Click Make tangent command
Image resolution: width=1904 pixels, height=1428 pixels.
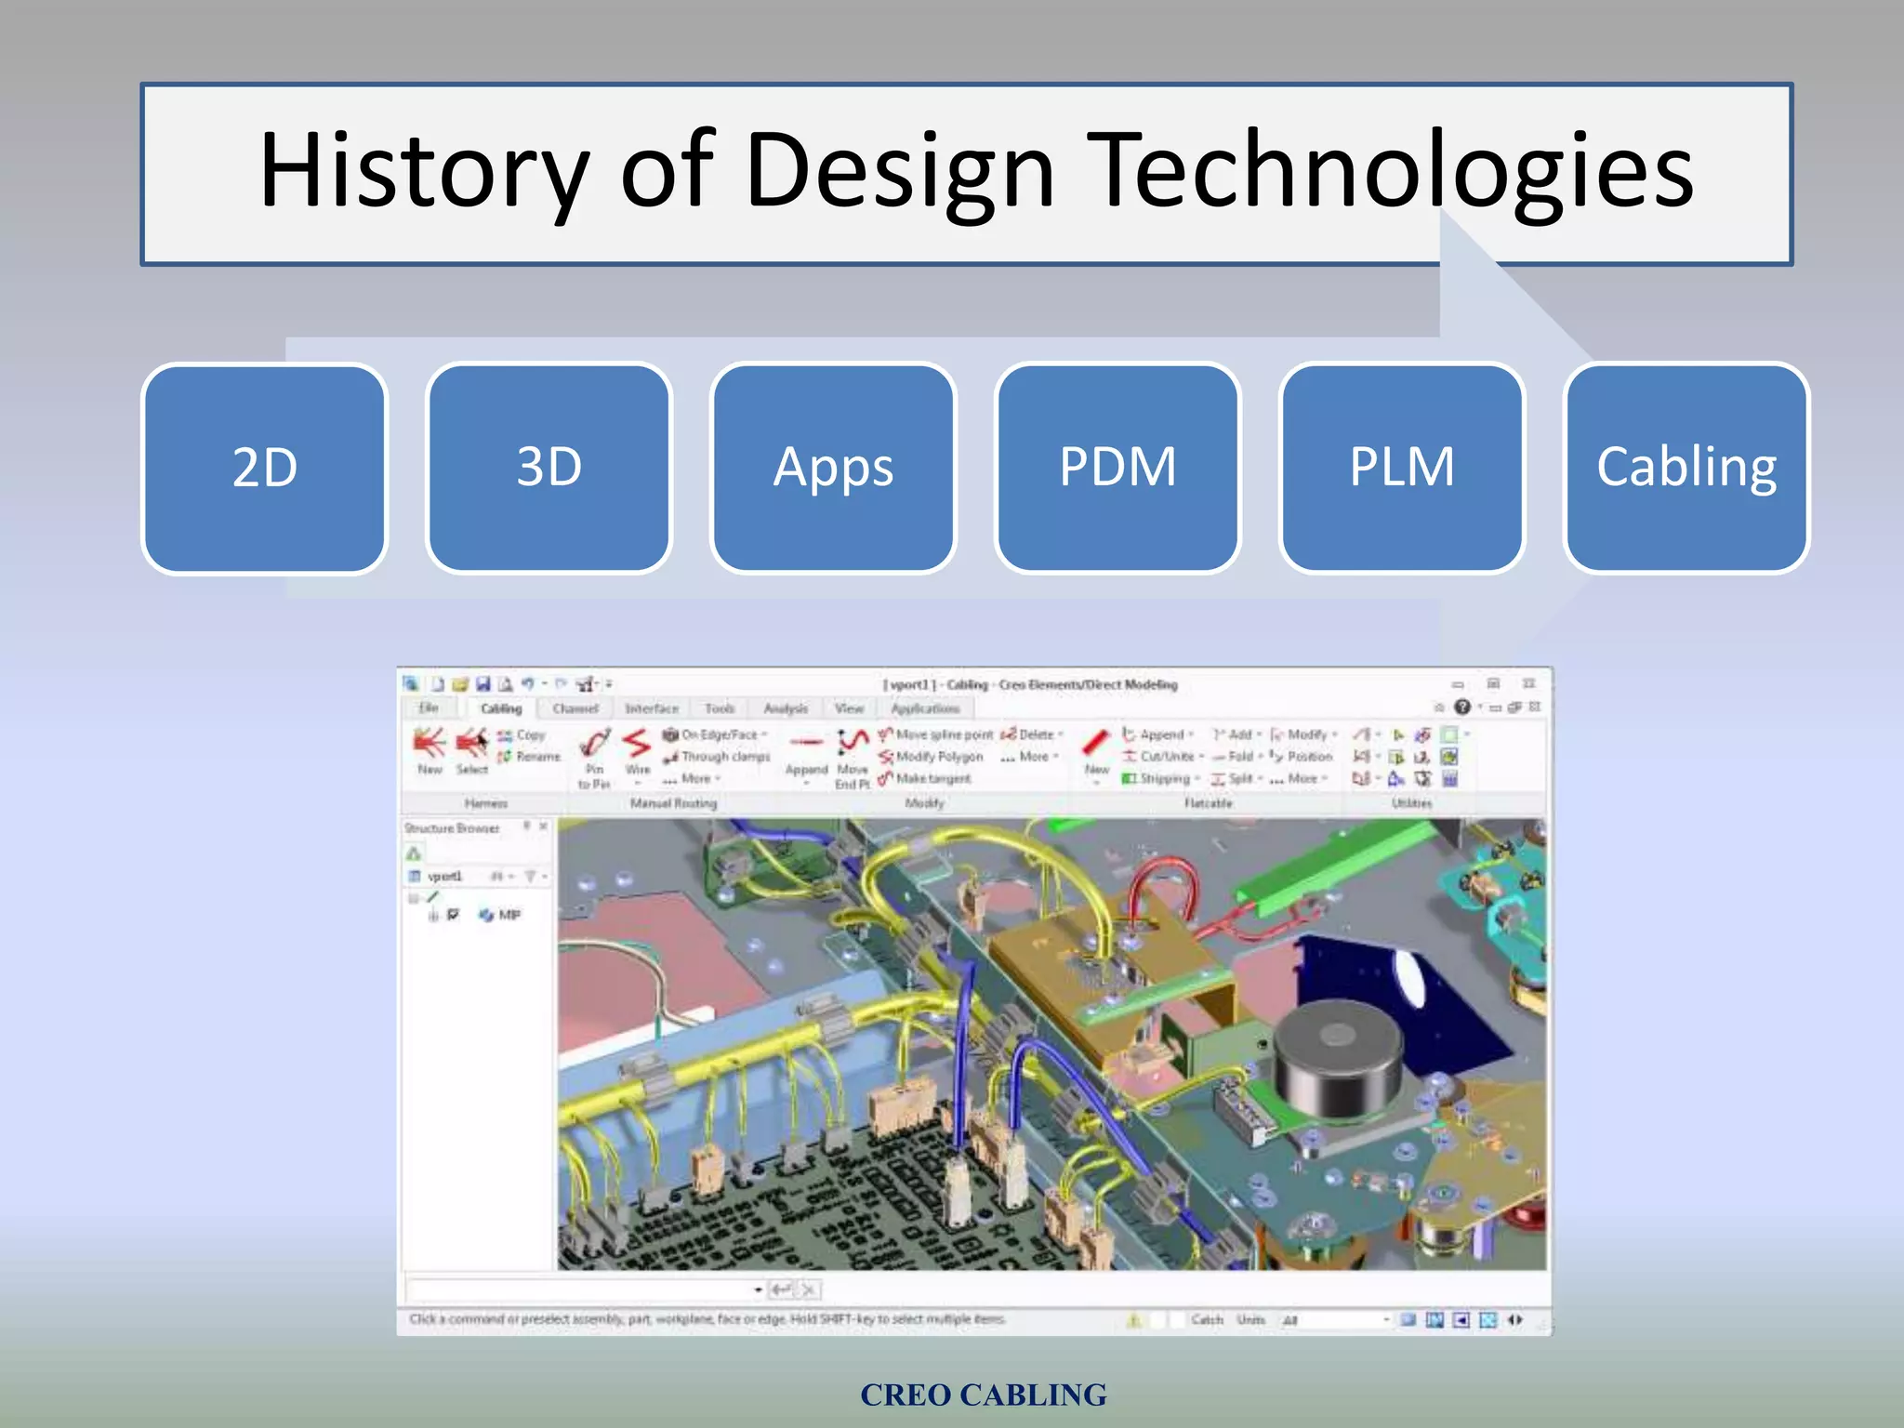coord(932,779)
